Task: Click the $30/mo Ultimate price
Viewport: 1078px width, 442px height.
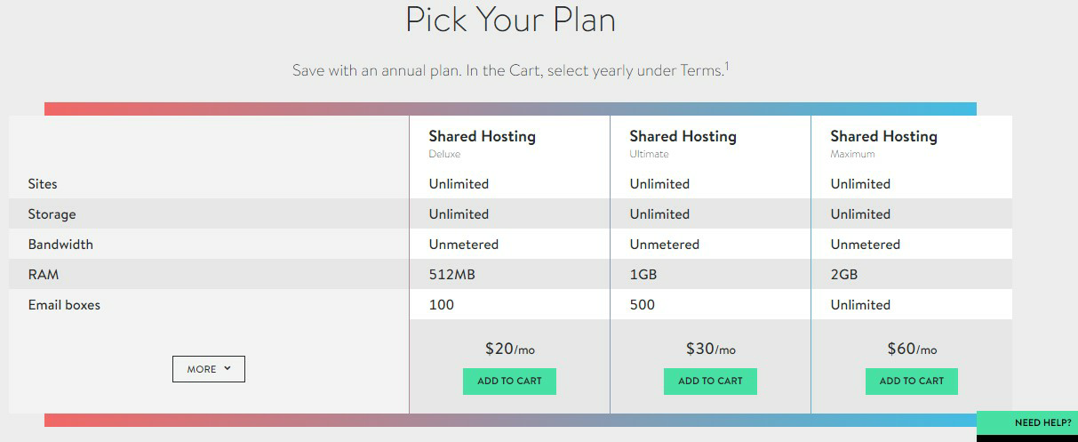Action: click(x=711, y=349)
